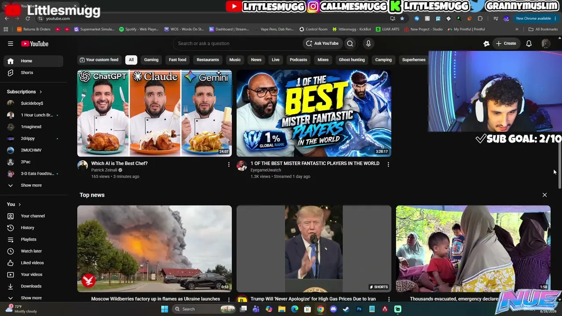Open the YouTube guide hamburger menu
This screenshot has width=562, height=316.
11,43
